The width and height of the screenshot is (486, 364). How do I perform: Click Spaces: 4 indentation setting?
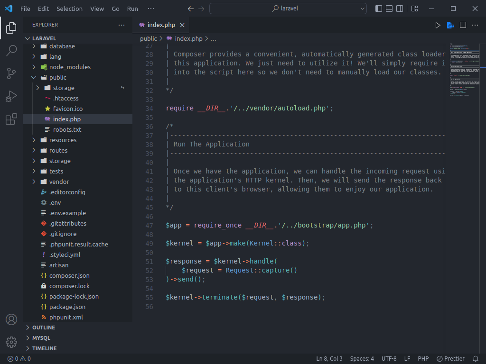point(362,359)
